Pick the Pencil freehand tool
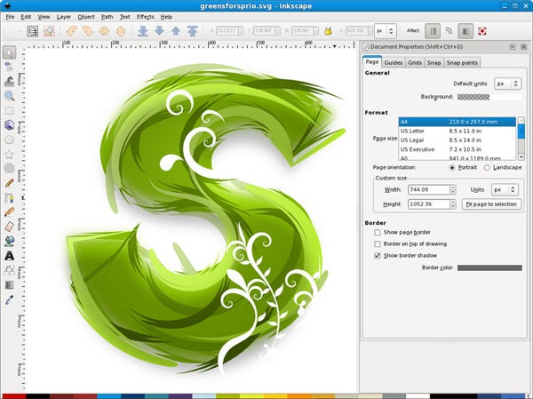The image size is (533, 399). [10, 182]
